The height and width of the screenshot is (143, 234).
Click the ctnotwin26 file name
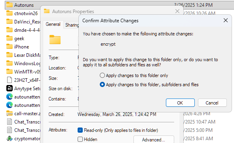point(26,14)
